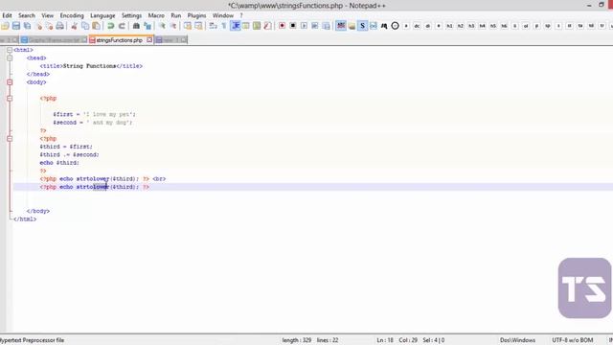Insert an ol tag from the toolbar

[526, 26]
